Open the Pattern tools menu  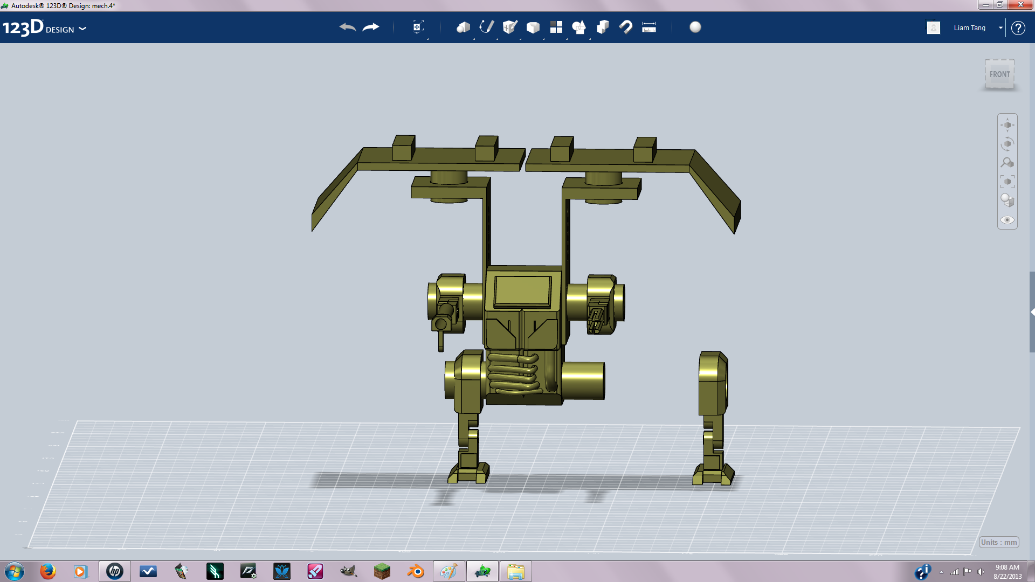[556, 27]
